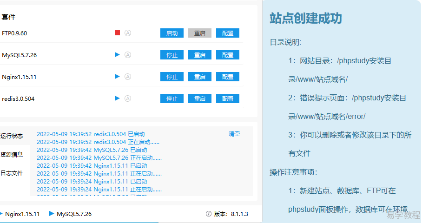Restart the Nginx1.15.11 service
Viewport: 442px width, 223px height.
pyautogui.click(x=200, y=77)
